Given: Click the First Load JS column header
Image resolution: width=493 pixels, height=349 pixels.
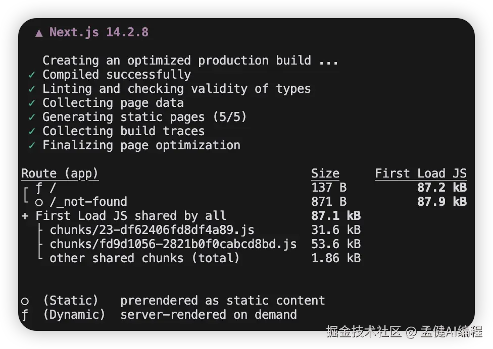Looking at the screenshot, I should tap(420, 173).
